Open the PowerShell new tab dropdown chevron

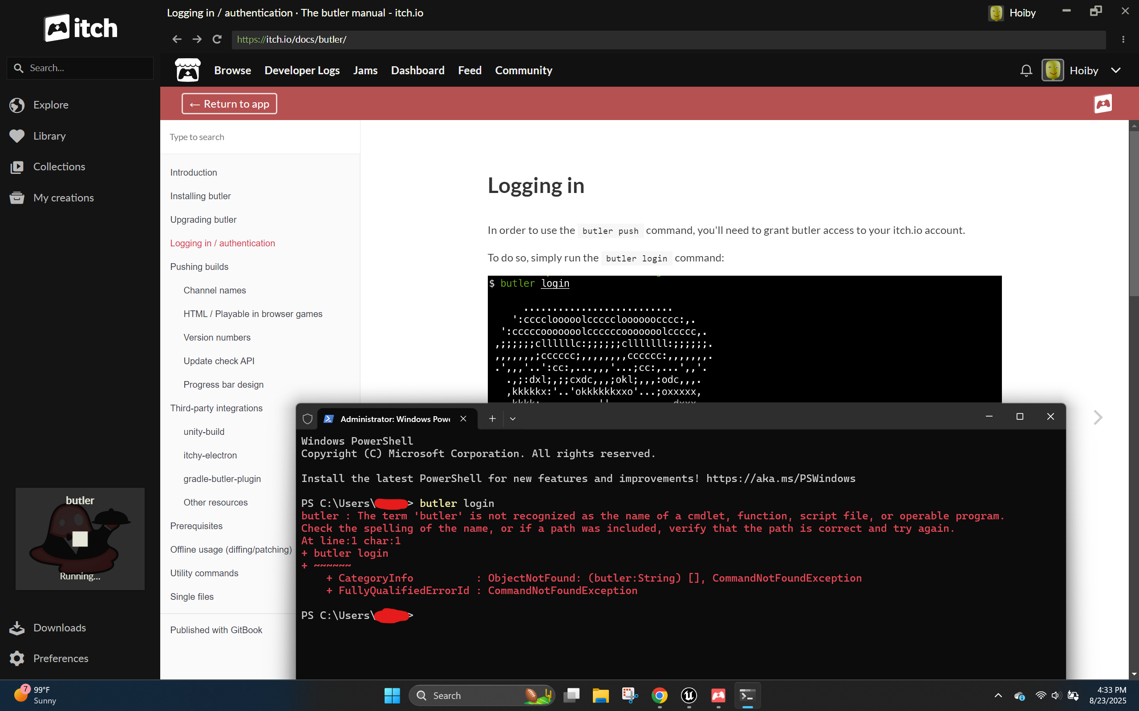(513, 418)
